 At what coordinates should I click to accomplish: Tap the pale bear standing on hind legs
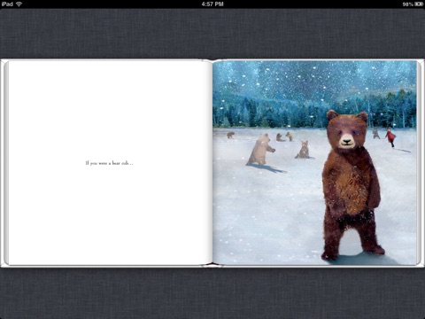(260, 149)
